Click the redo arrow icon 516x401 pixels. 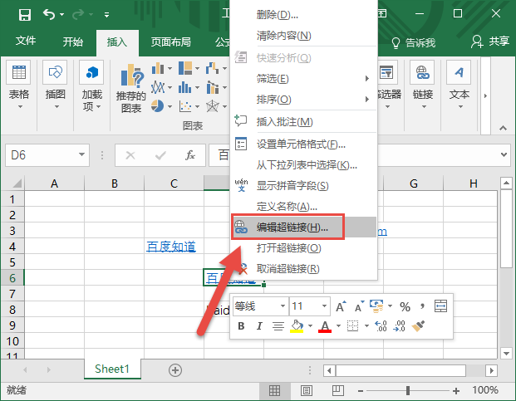click(x=78, y=14)
